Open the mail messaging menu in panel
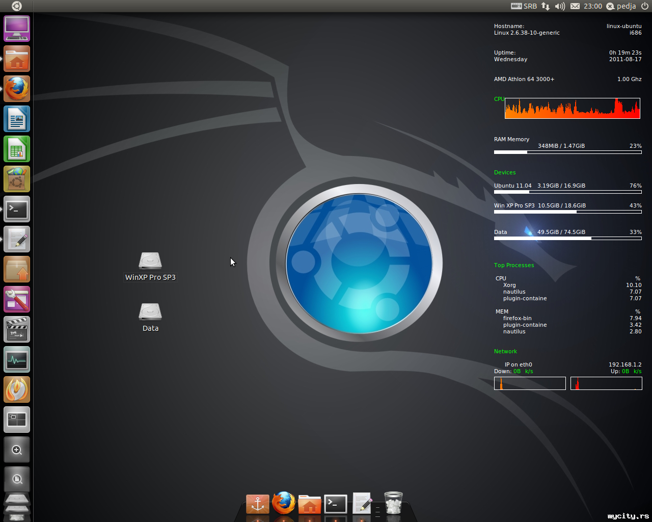Screen dimensions: 652x522 click(x=575, y=6)
